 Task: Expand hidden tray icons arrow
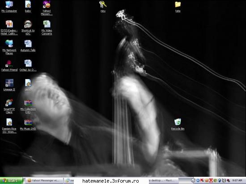click(193, 180)
